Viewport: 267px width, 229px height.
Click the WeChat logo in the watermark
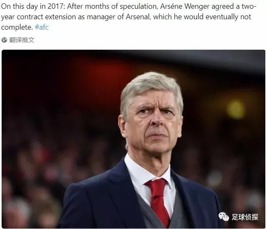(x=224, y=217)
